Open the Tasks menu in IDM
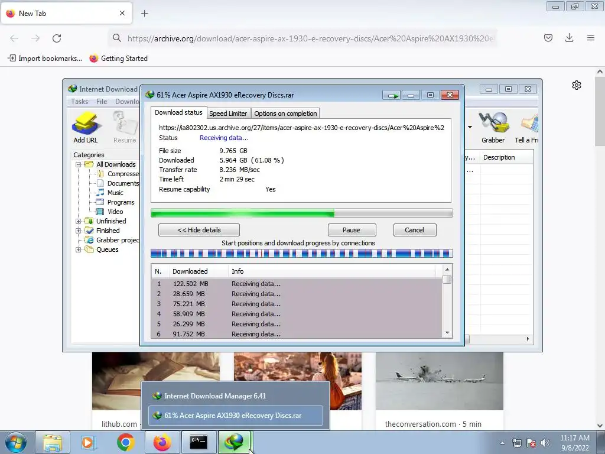Screen dimensions: 605x454 tap(80, 102)
